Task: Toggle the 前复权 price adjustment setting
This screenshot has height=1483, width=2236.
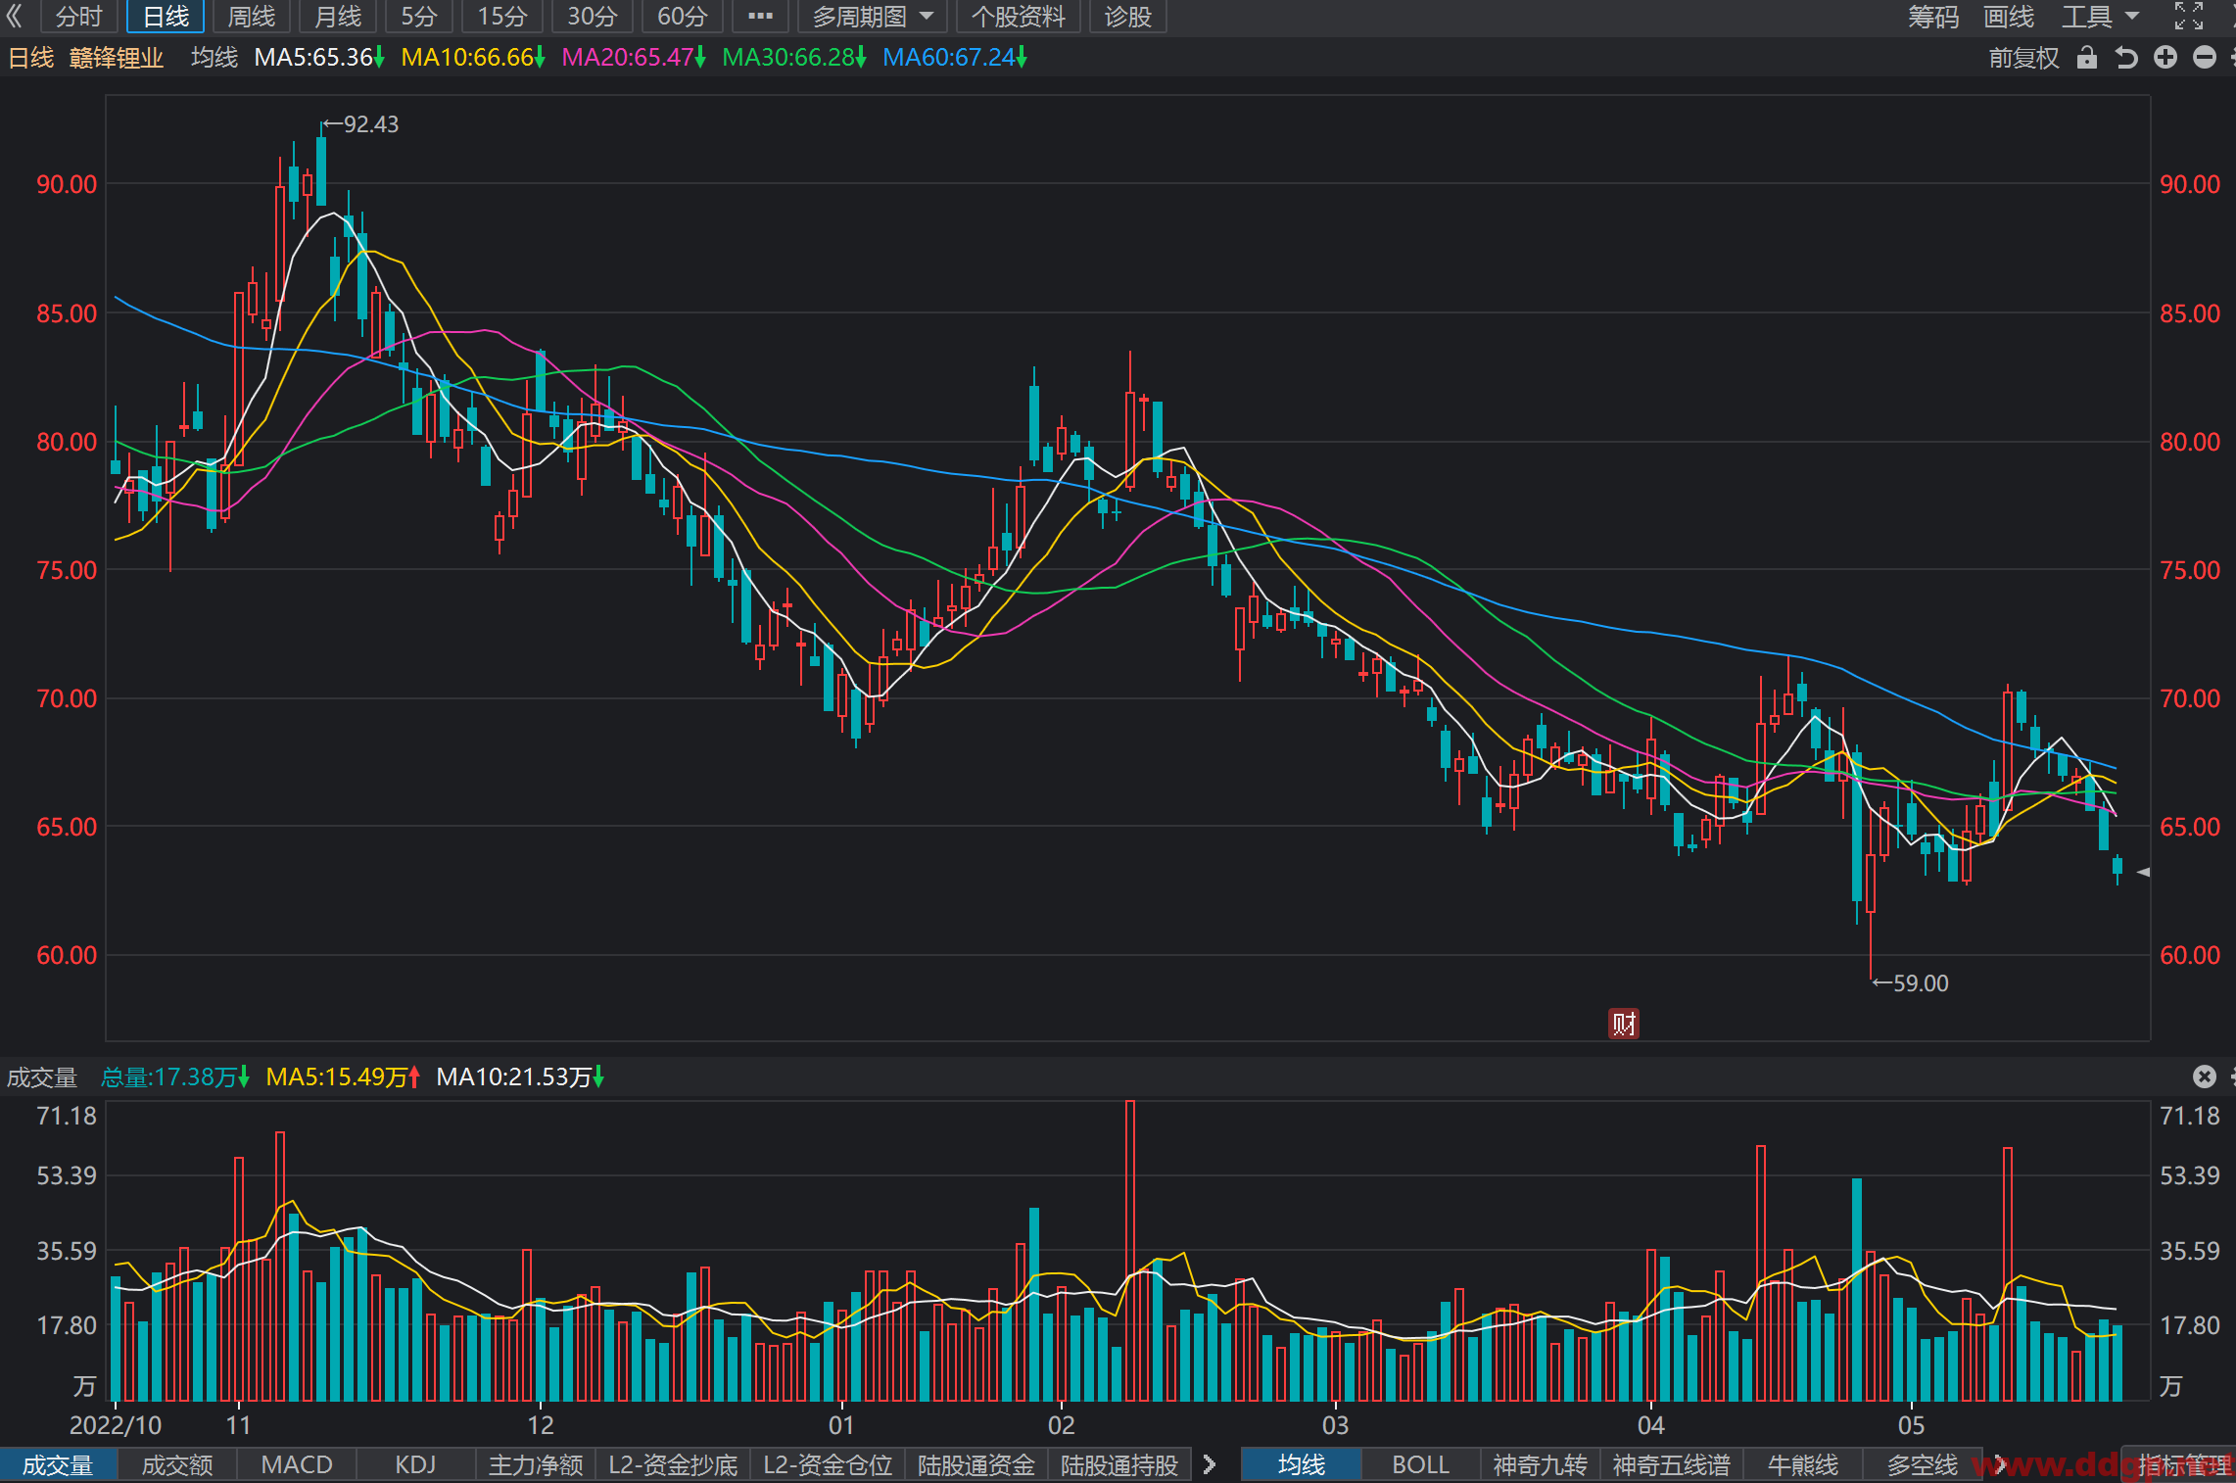Action: coord(2023,58)
